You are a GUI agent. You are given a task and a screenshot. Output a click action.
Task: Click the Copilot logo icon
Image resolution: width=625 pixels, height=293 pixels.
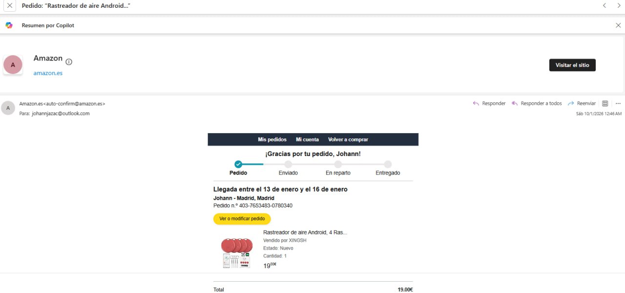point(9,25)
